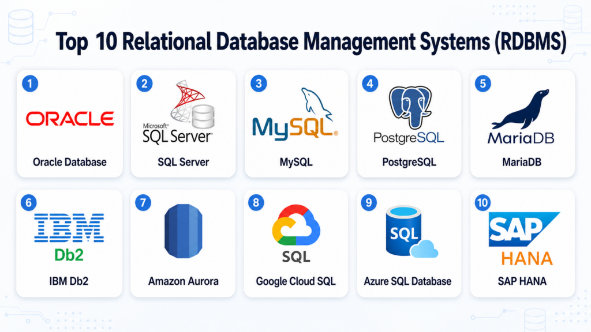
Task: Click the "Google Cloud SQL" caption
Action: (x=296, y=281)
